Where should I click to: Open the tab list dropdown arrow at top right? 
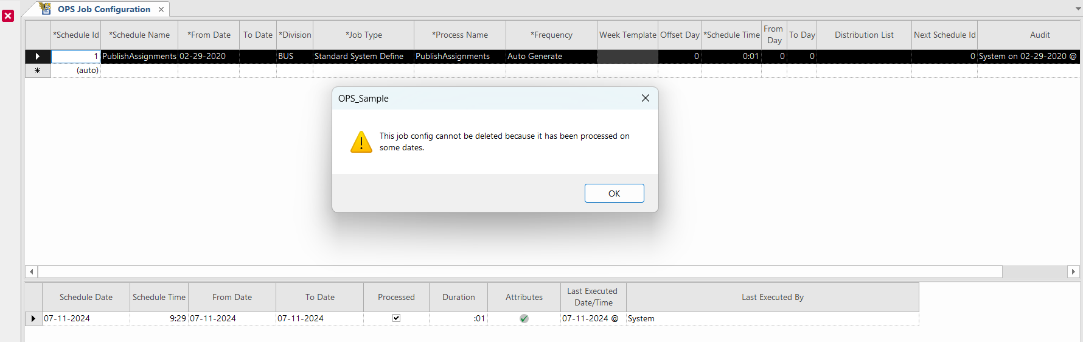click(x=1078, y=9)
